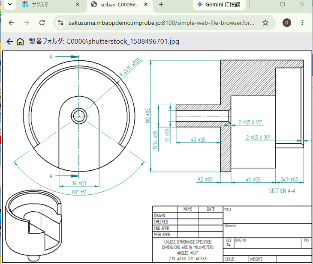This screenshot has width=313, height=264.
Task: Click the technical drawing image
Action: pyautogui.click(x=157, y=157)
